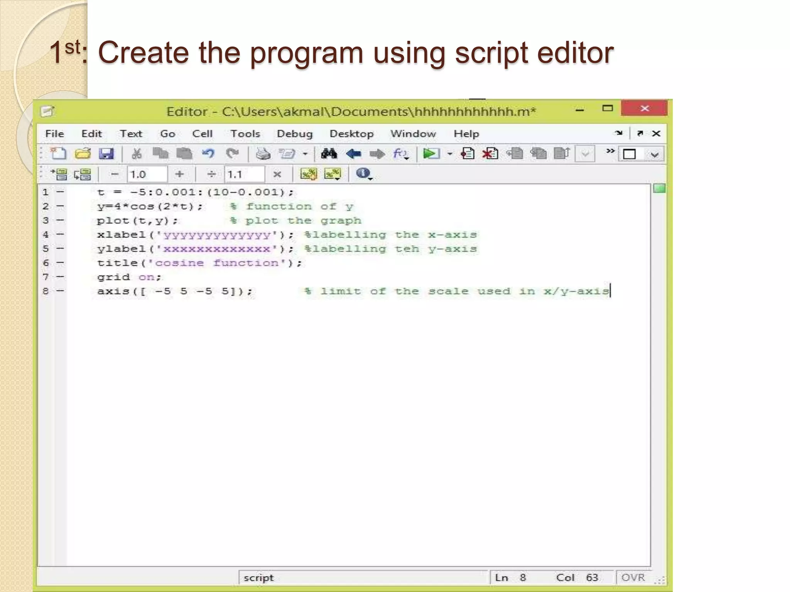Open dropdown of second %% cell icon
The image size is (790, 592).
[338, 179]
